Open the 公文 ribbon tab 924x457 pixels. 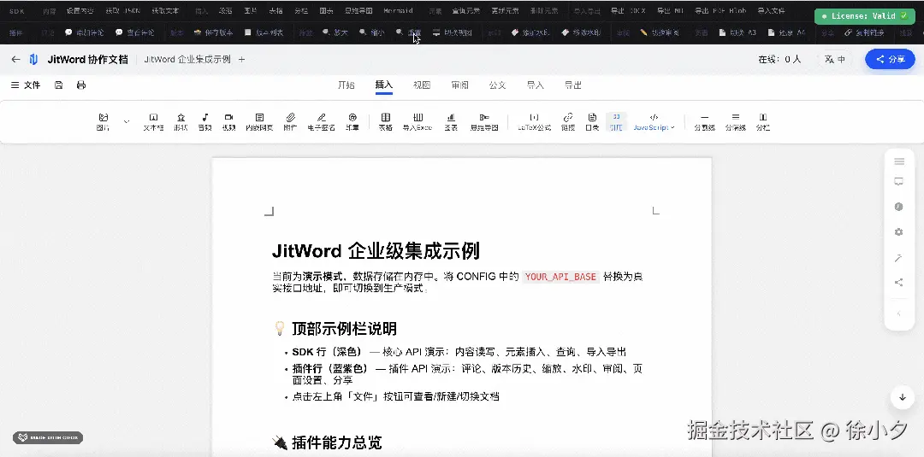point(497,85)
